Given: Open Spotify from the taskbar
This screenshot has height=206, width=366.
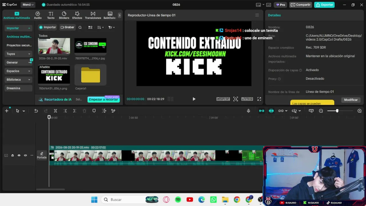Looking at the screenshot, I should [178, 200].
